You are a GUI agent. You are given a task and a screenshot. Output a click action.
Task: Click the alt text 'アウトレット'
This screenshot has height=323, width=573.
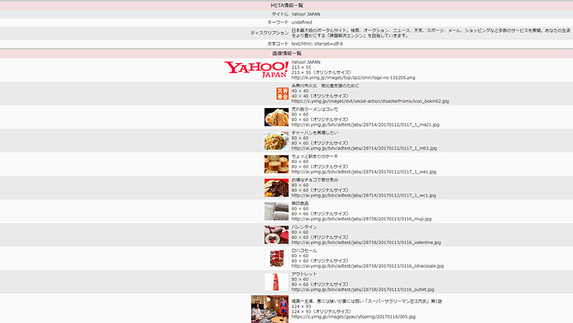coord(304,274)
